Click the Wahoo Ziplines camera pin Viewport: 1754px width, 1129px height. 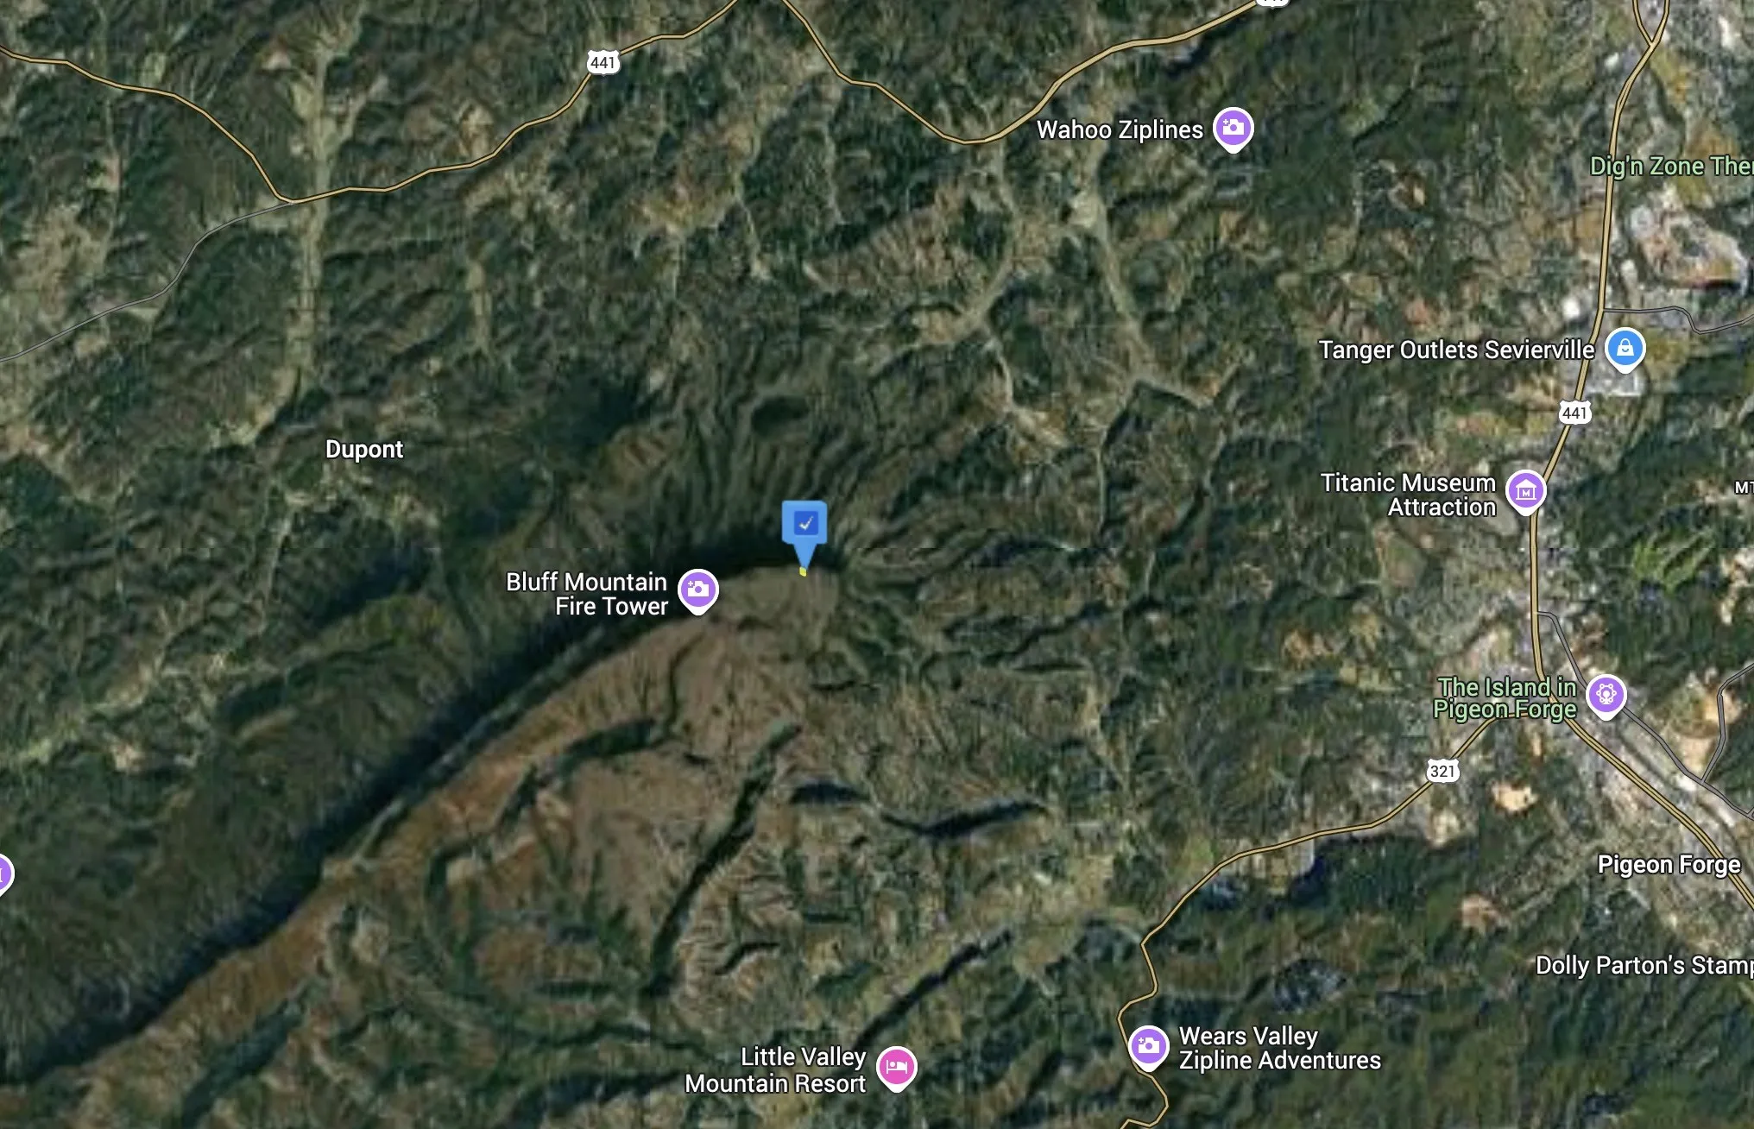pos(1233,129)
